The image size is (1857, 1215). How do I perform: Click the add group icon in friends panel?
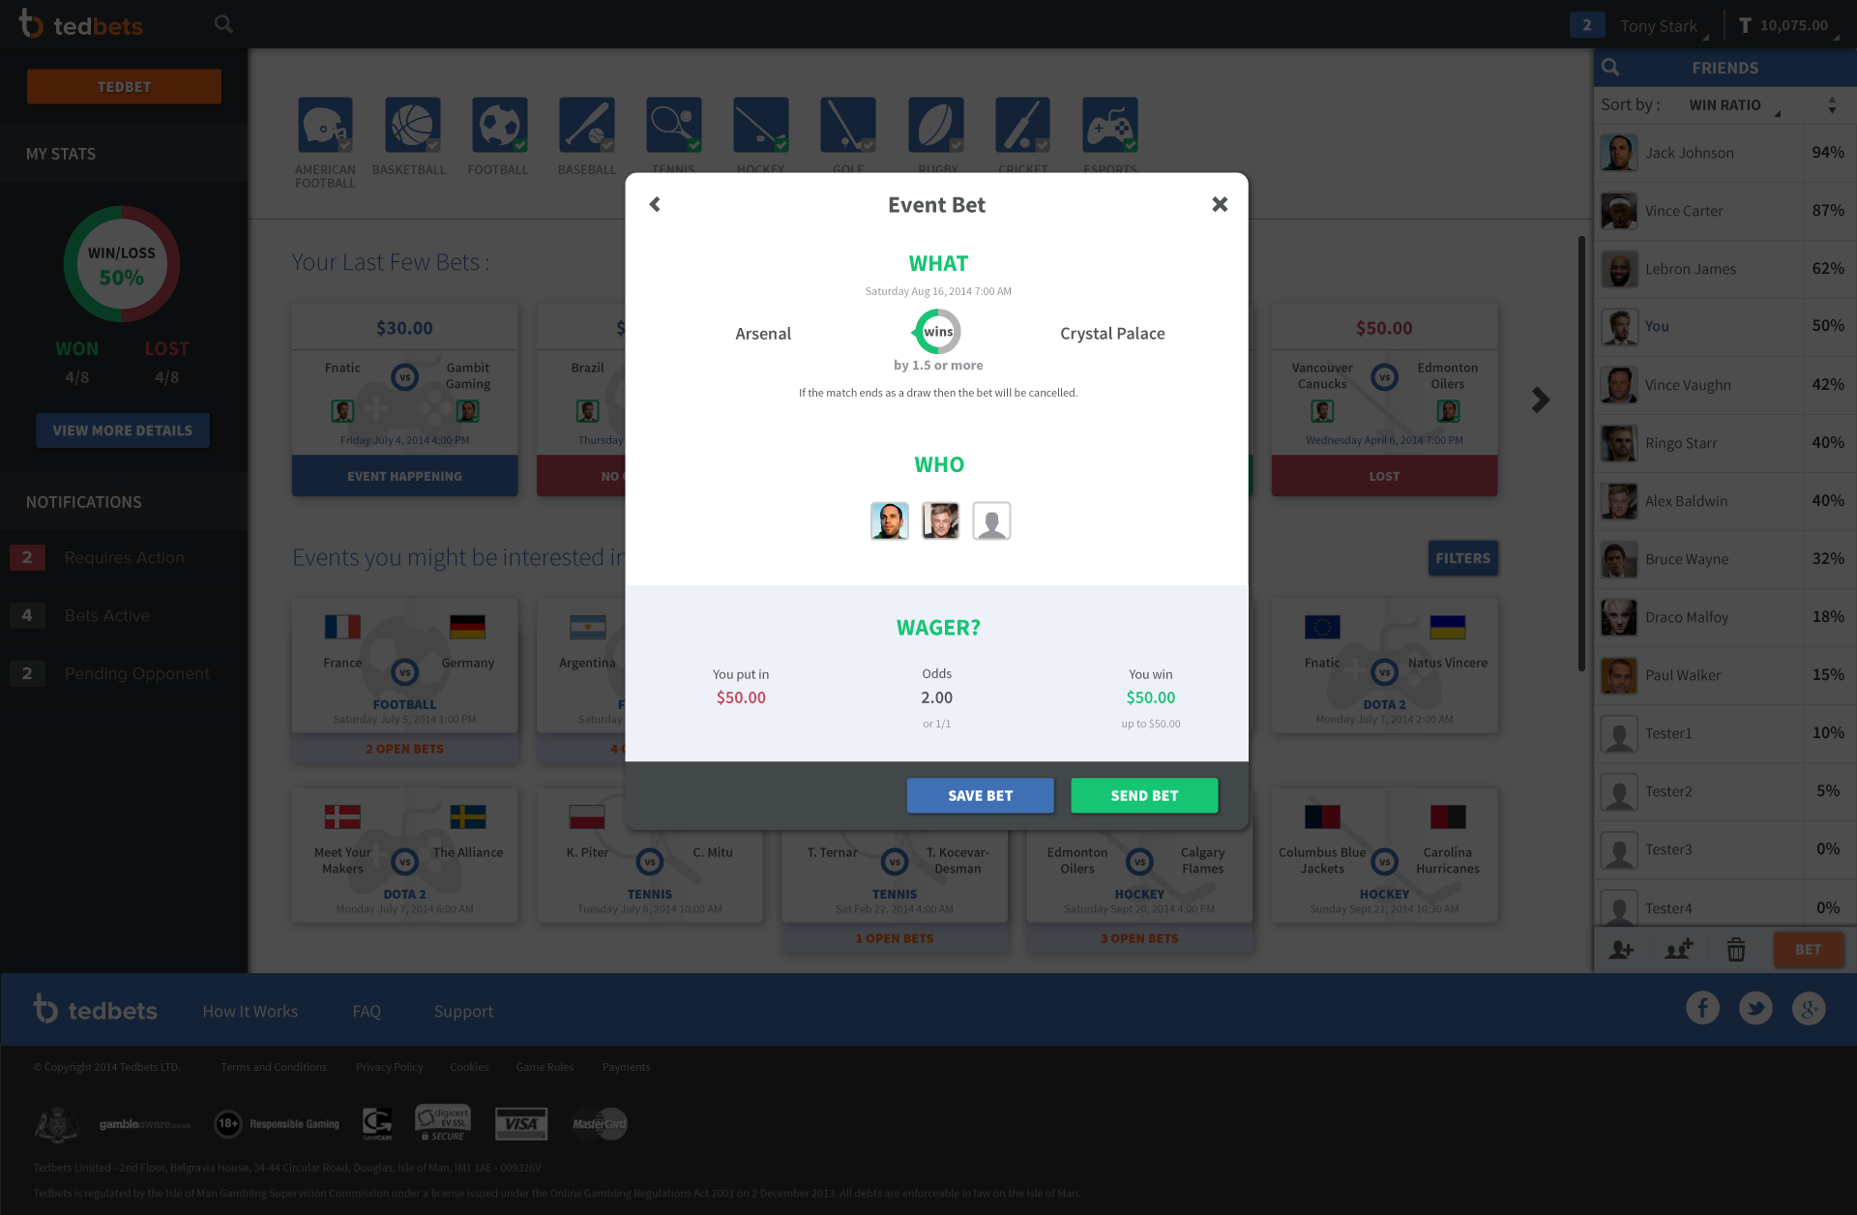pyautogui.click(x=1678, y=950)
